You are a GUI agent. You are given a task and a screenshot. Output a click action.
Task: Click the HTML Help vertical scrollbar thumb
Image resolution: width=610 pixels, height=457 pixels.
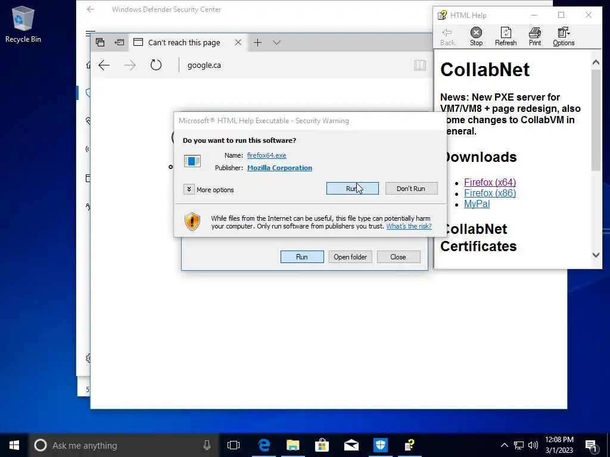coord(596,120)
